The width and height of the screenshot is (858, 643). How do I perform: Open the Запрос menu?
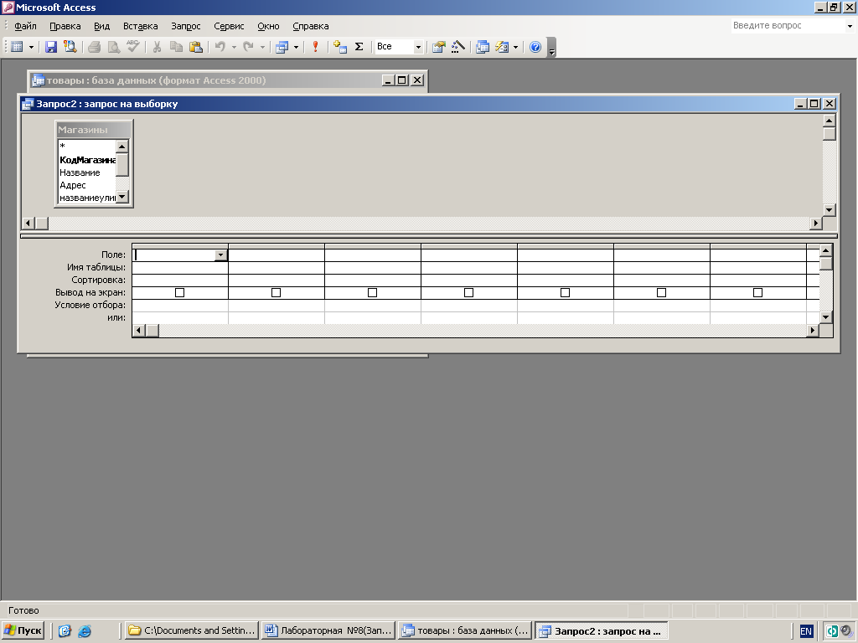pos(186,26)
